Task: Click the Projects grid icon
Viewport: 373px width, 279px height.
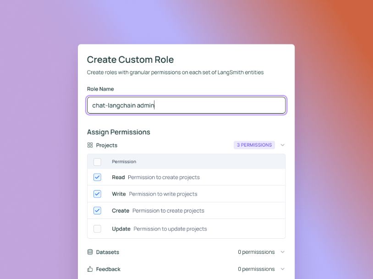Action: (90, 145)
